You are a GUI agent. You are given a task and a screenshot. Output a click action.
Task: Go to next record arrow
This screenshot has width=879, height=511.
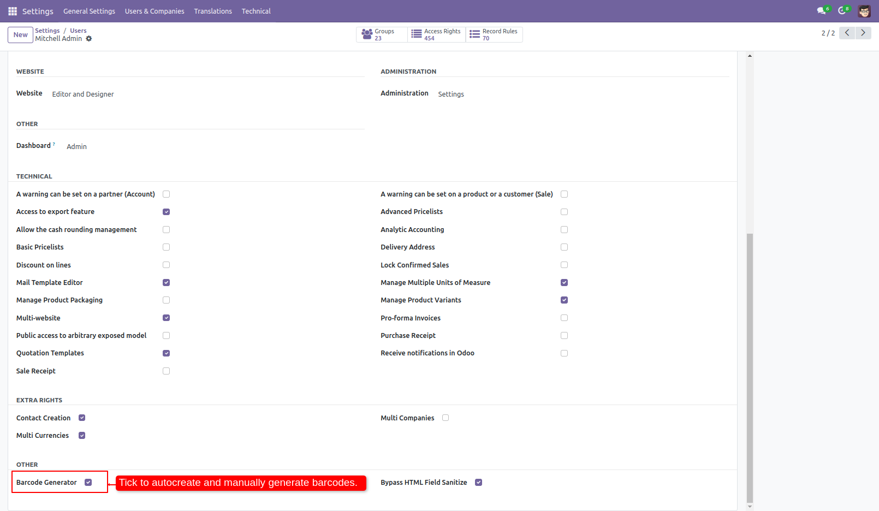coord(863,33)
